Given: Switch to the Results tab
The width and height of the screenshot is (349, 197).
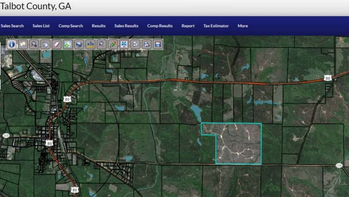Looking at the screenshot, I should 98,26.
